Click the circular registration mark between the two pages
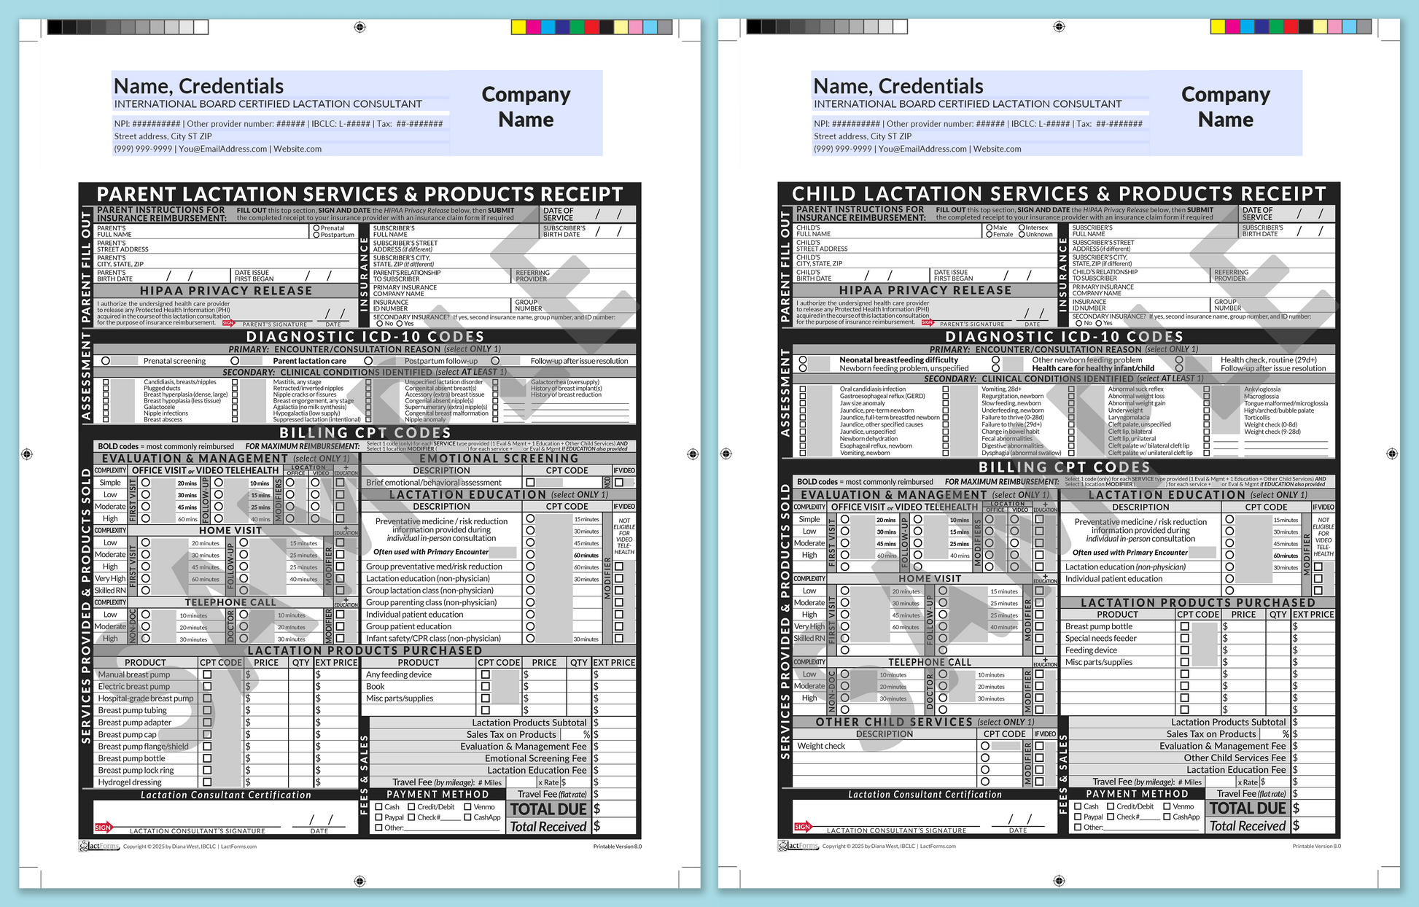Screen dimensions: 1419x907 692,453
